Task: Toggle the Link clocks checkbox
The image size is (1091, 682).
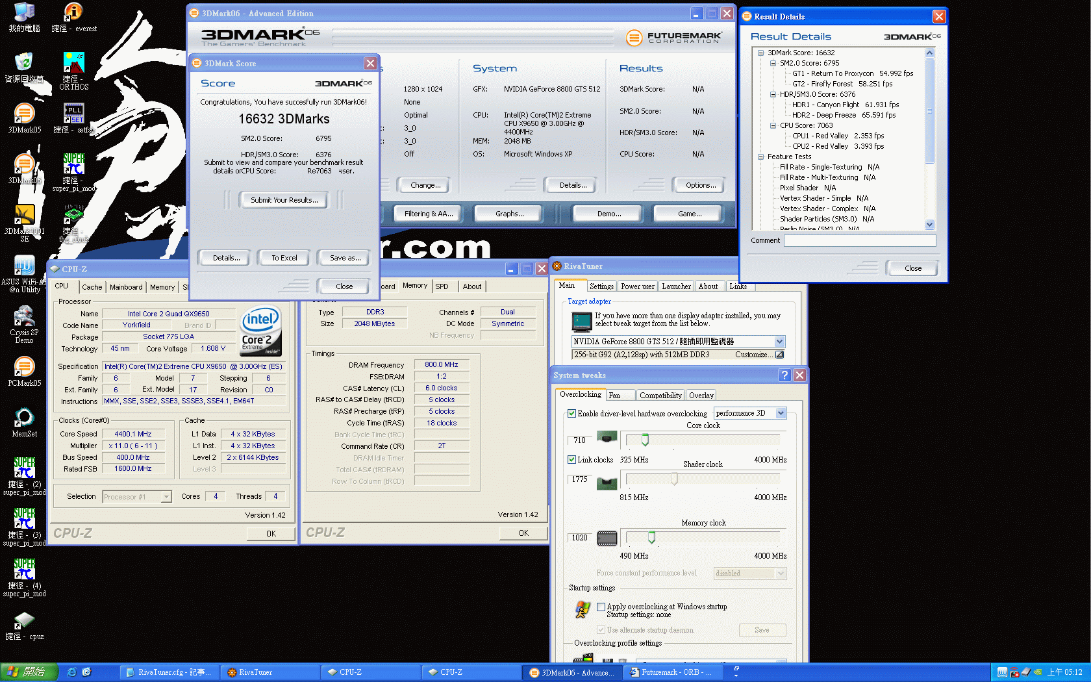Action: click(x=572, y=459)
